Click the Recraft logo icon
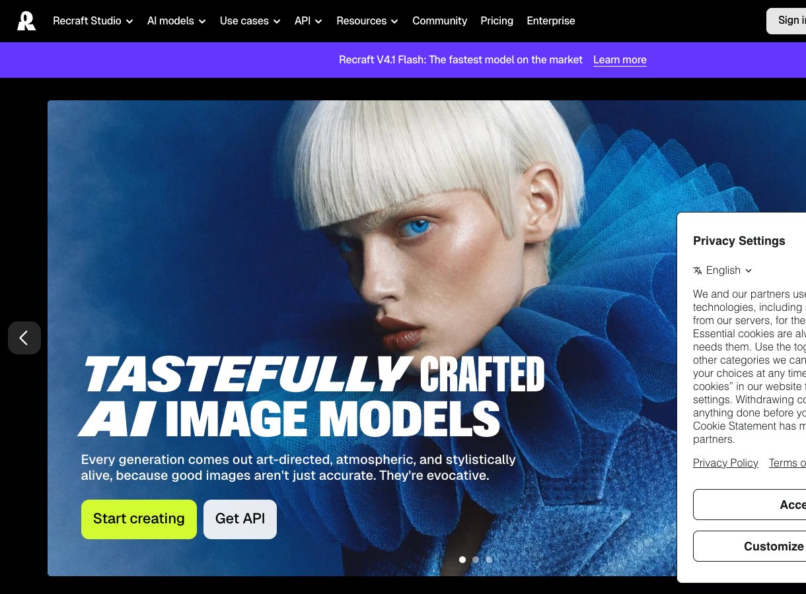Image resolution: width=806 pixels, height=594 pixels. click(26, 21)
